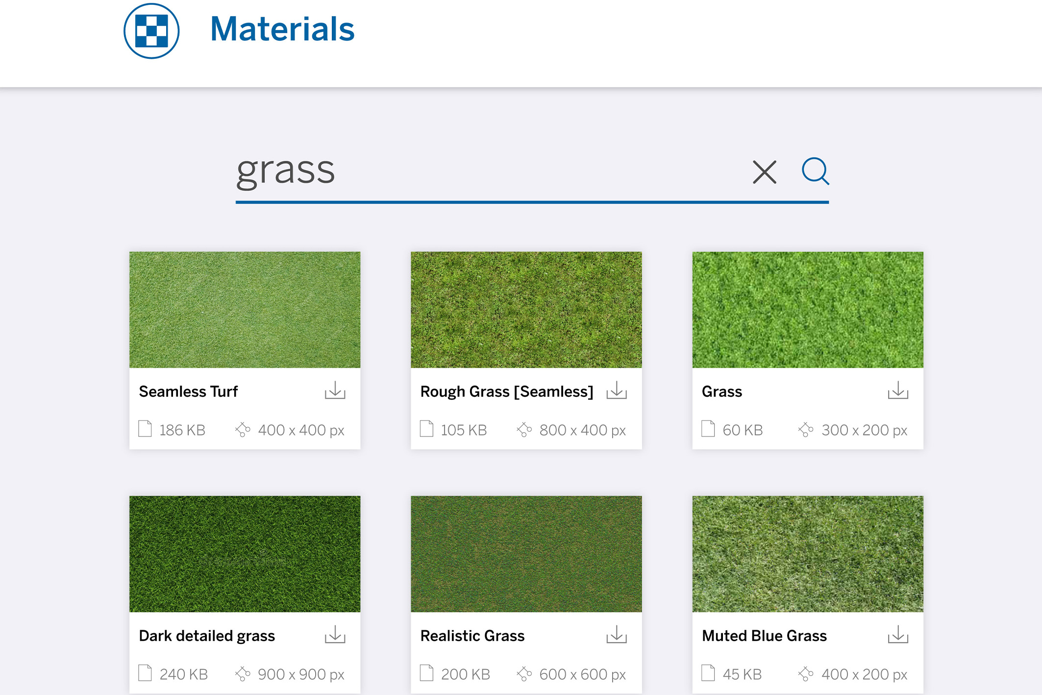Viewport: 1042px width, 695px height.
Task: Open the Dark detailed grass thumbnail
Action: [245, 554]
